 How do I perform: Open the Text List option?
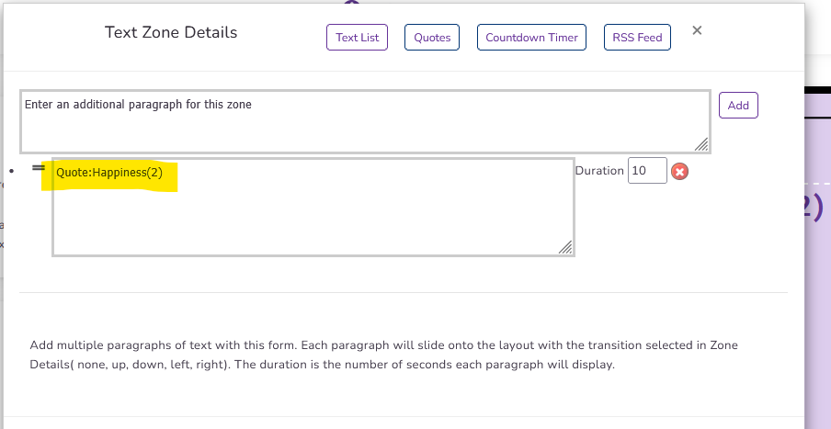(x=357, y=38)
